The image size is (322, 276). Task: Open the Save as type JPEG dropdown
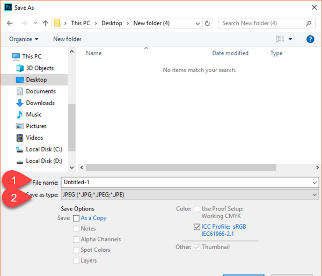(x=190, y=194)
